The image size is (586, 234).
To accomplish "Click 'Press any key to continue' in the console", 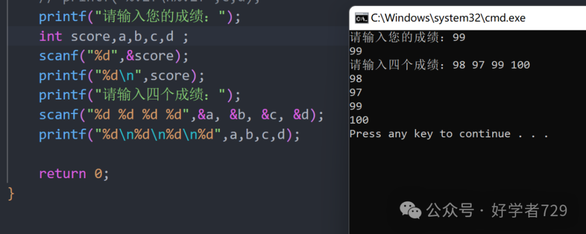I will (430, 134).
